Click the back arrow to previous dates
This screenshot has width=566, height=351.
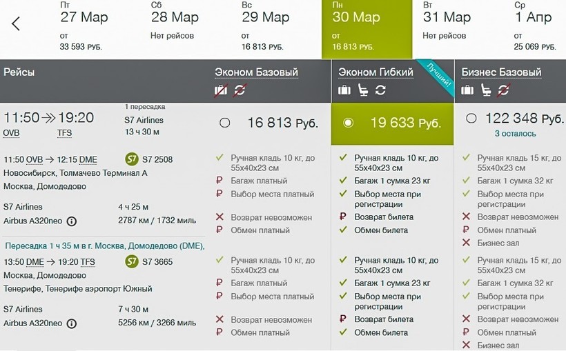pyautogui.click(x=16, y=24)
